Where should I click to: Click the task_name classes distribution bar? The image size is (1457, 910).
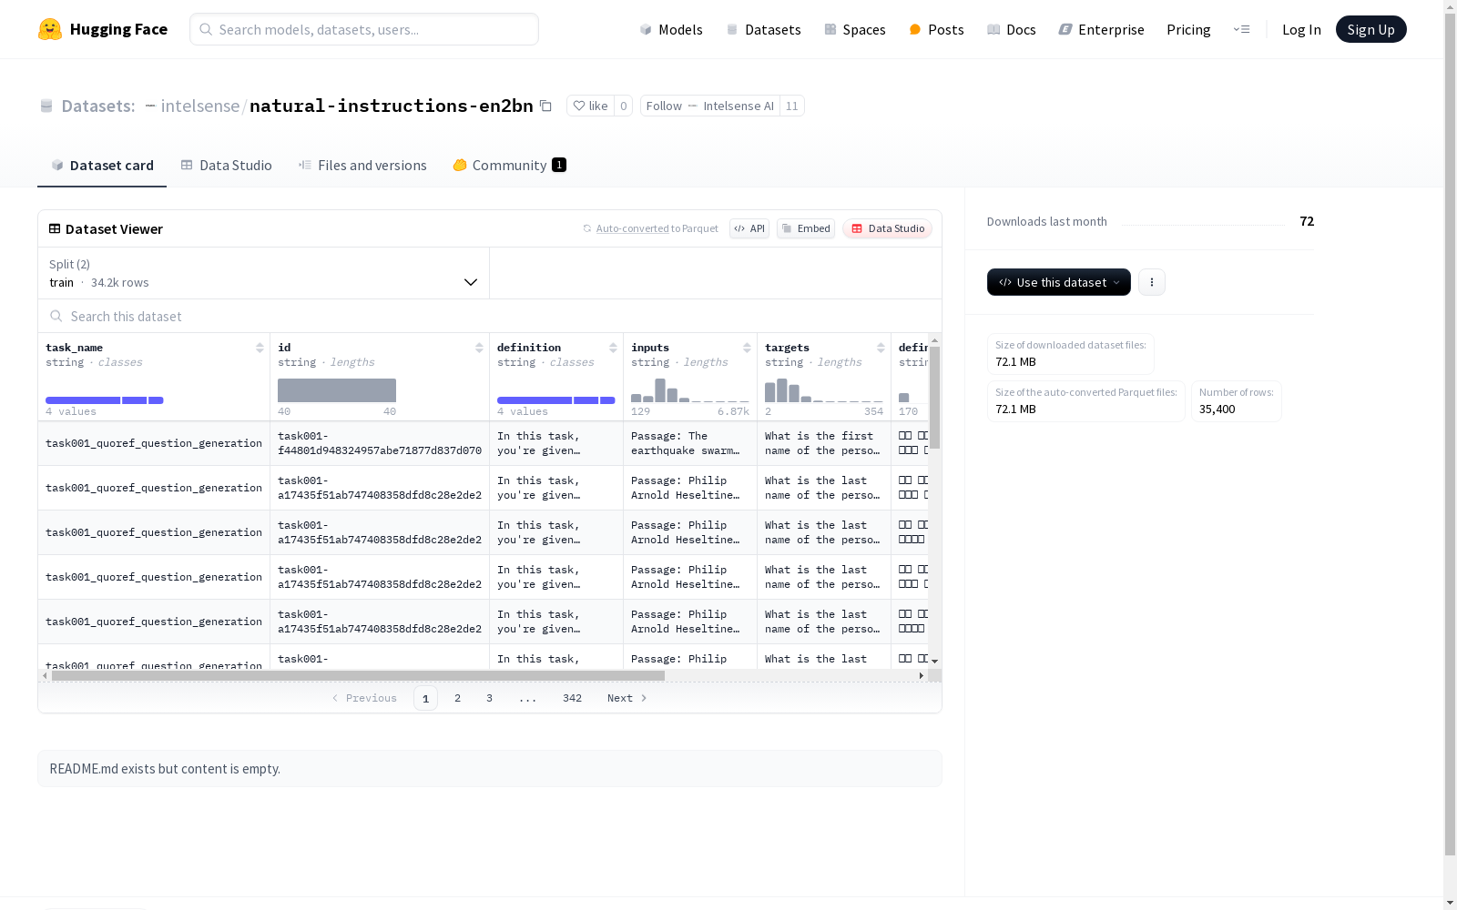click(105, 400)
